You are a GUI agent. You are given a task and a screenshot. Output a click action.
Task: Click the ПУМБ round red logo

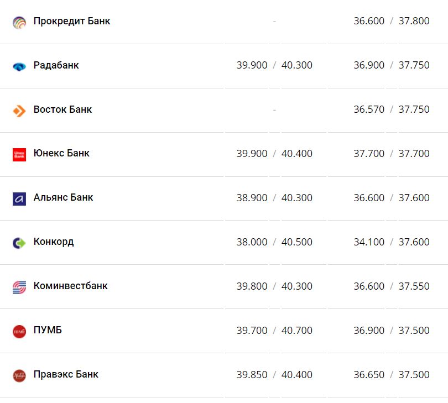tap(19, 331)
